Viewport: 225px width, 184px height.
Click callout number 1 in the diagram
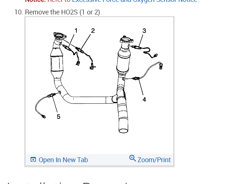pyautogui.click(x=76, y=31)
